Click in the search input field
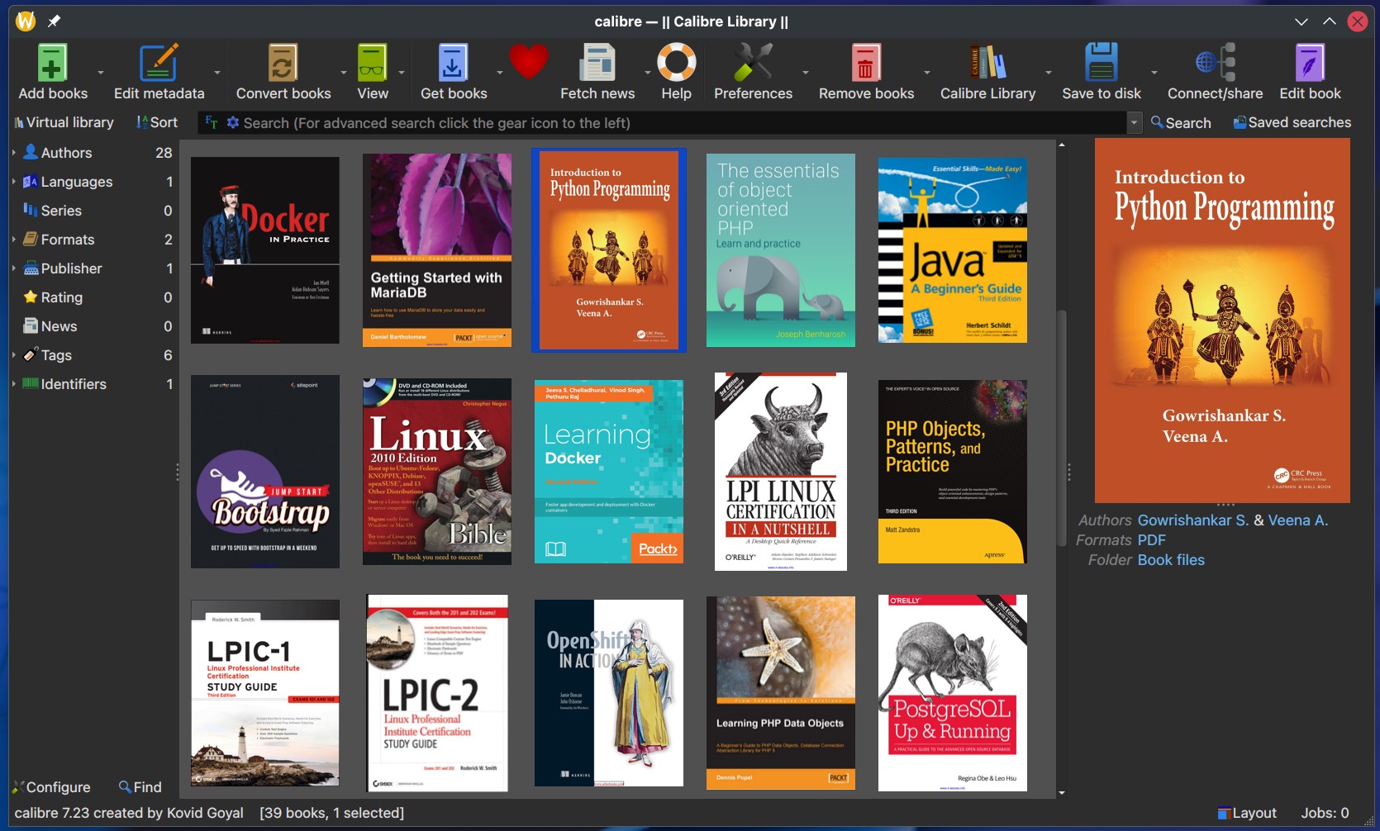Image resolution: width=1380 pixels, height=831 pixels. pos(682,122)
